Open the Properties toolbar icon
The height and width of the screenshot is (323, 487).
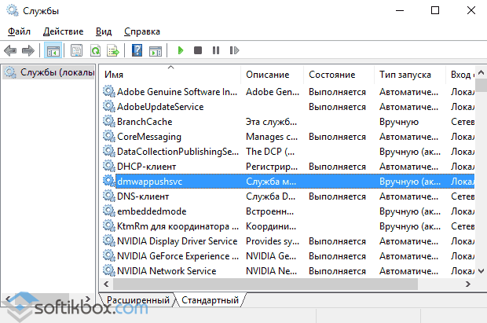[x=76, y=50]
